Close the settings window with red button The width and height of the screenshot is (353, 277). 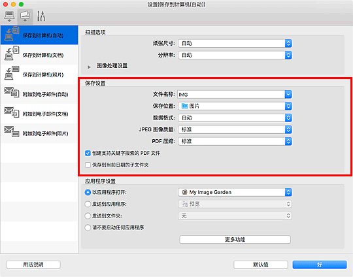[x=5, y=5]
